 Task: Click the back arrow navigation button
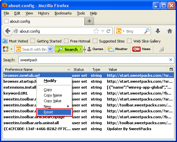click(x=8, y=31)
